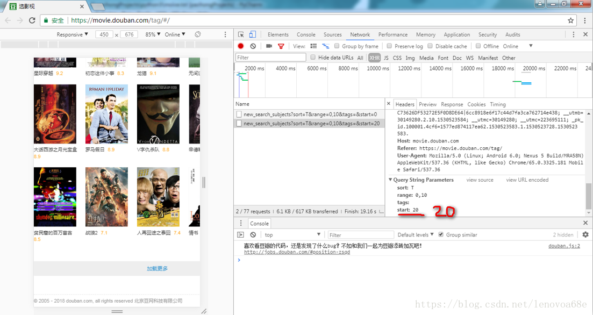Toggle capture screenshots camera icon

[x=269, y=46]
